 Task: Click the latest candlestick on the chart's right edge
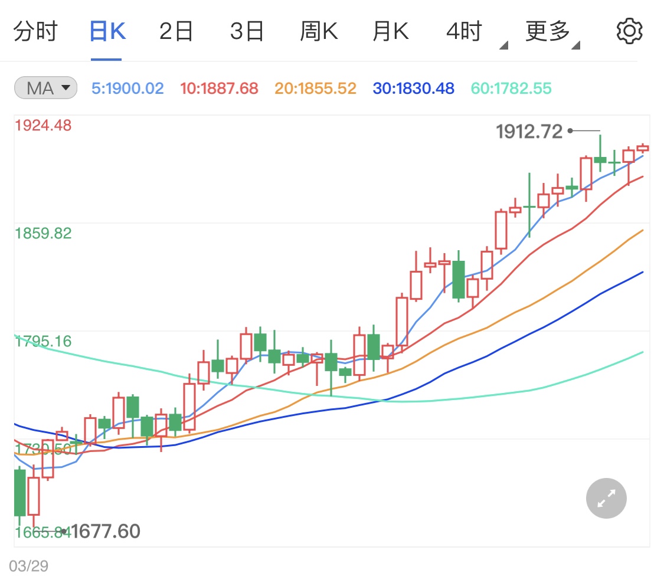point(643,148)
